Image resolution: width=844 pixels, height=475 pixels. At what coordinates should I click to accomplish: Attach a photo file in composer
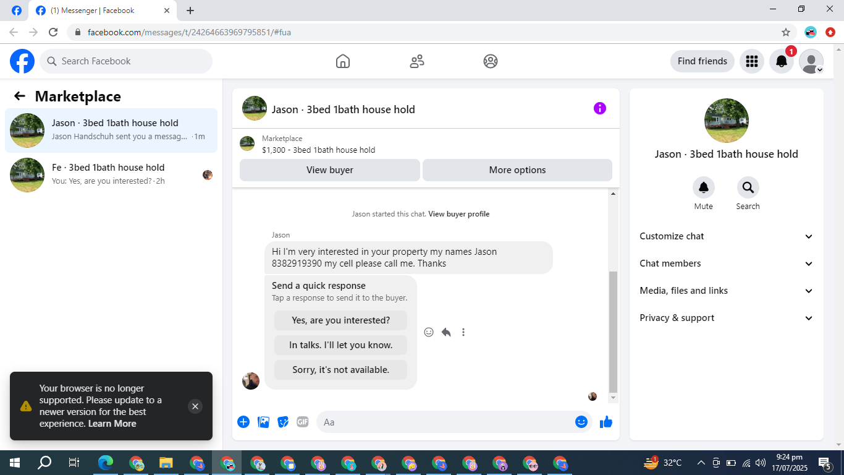(x=264, y=422)
